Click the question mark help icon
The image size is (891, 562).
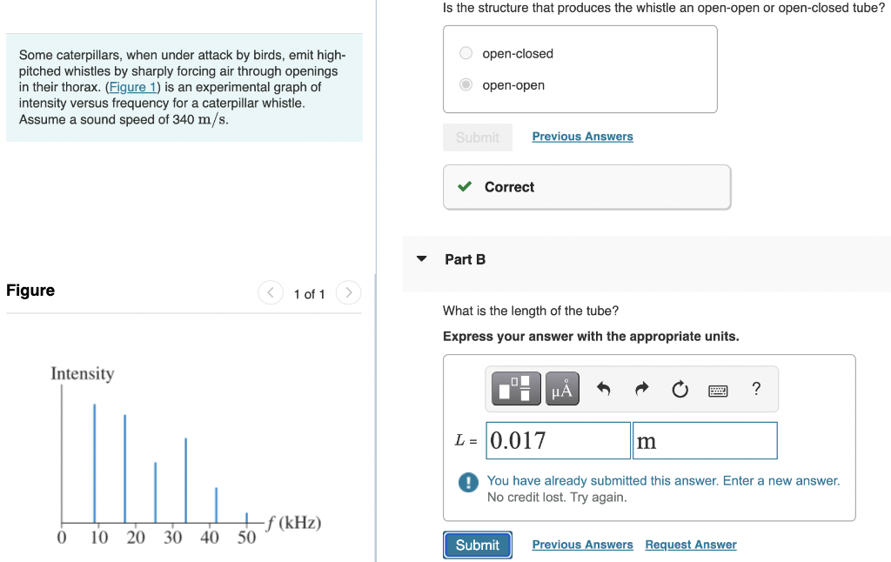(756, 389)
